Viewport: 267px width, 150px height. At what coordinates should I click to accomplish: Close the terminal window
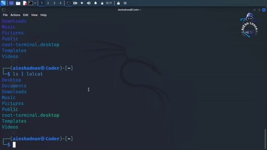pyautogui.click(x=264, y=10)
